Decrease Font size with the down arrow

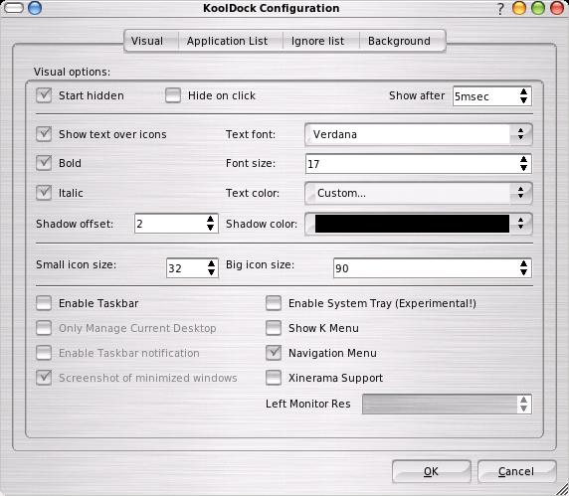(x=523, y=168)
